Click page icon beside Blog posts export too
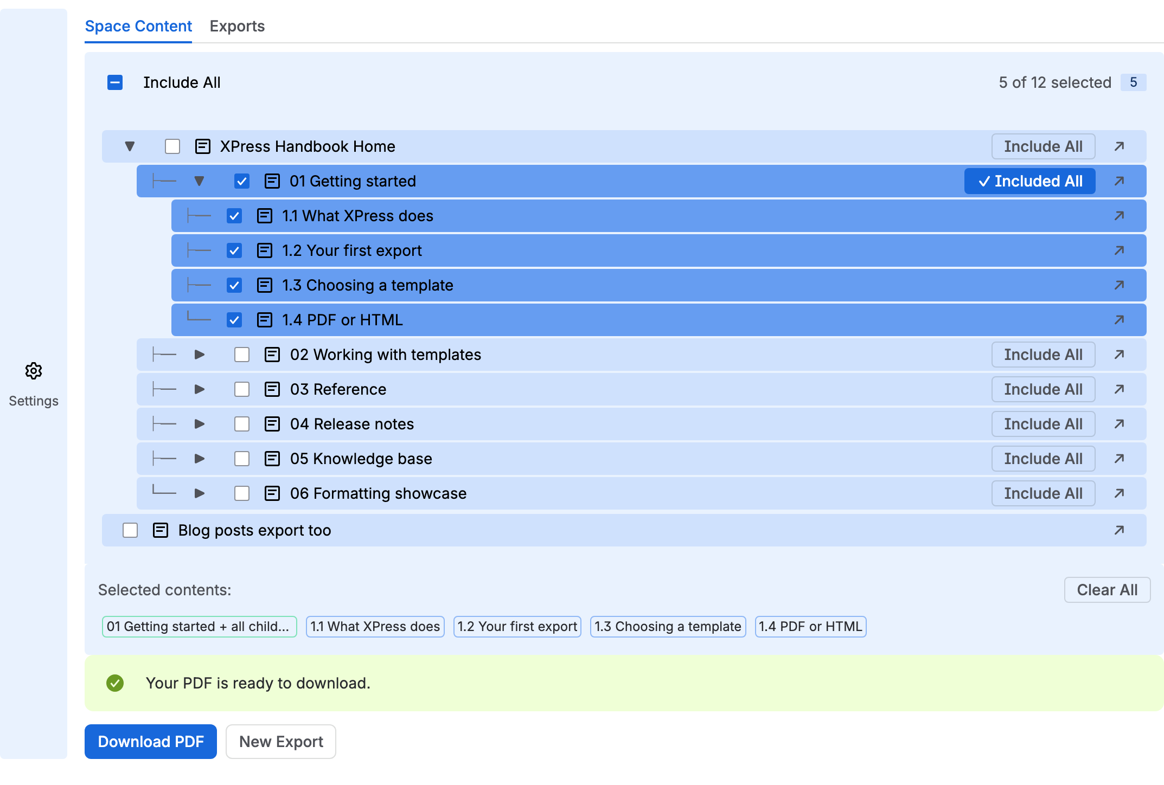1164x785 pixels. coord(161,530)
